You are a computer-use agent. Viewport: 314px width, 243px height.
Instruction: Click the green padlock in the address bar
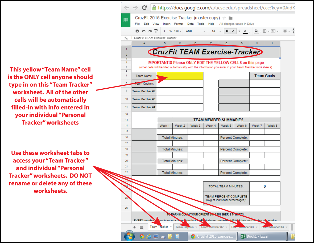[154, 8]
